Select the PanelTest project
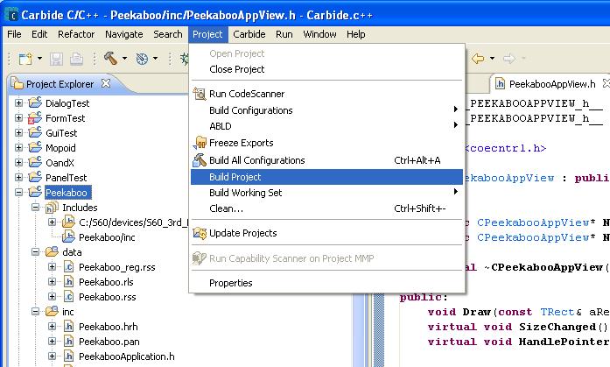 pyautogui.click(x=67, y=178)
